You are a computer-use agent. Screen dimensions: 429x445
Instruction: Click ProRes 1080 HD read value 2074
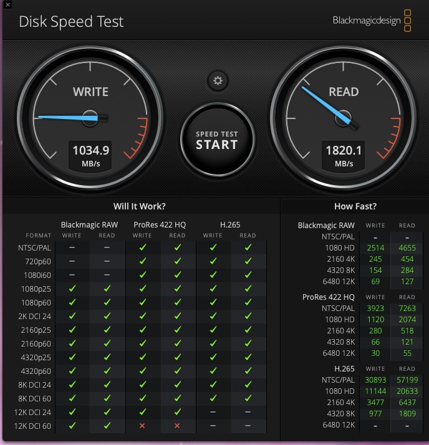407,320
